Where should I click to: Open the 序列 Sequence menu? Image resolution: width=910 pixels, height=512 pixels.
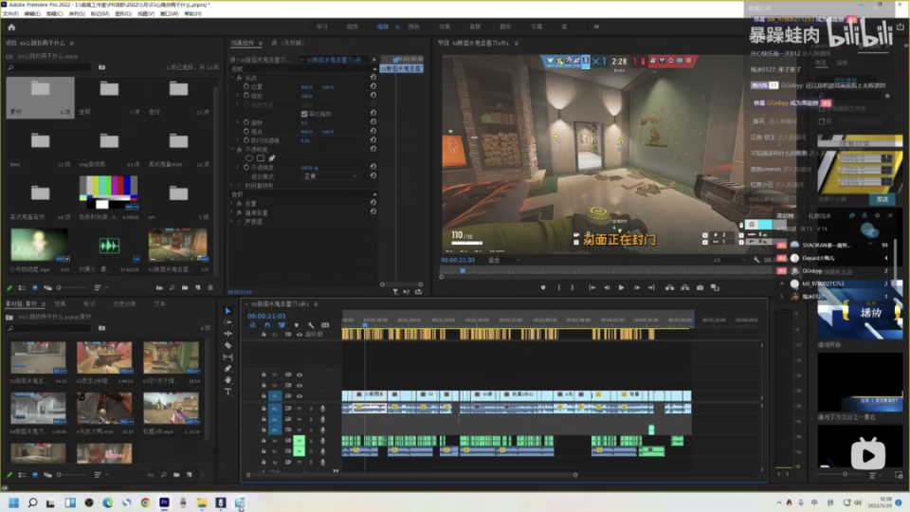[x=77, y=13]
